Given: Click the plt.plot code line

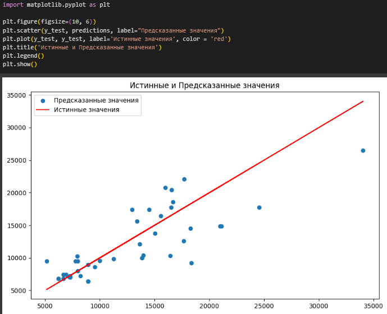Looking at the screenshot, I should 116,39.
